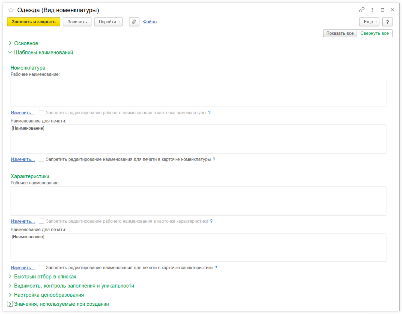Expand the Основное section
The image size is (402, 314).
[26, 43]
